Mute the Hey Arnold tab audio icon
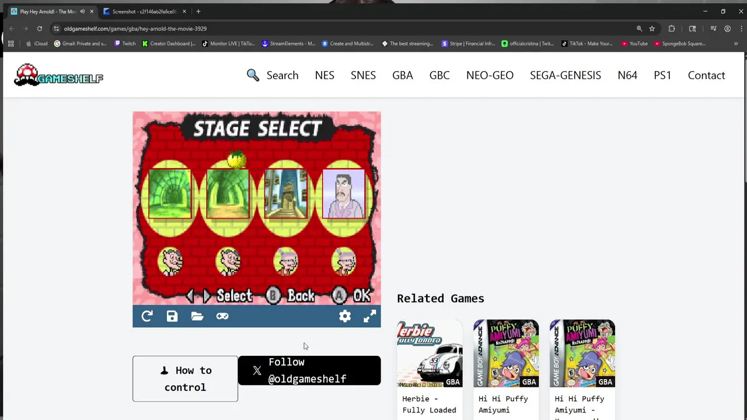This screenshot has height=420, width=747. (x=82, y=12)
